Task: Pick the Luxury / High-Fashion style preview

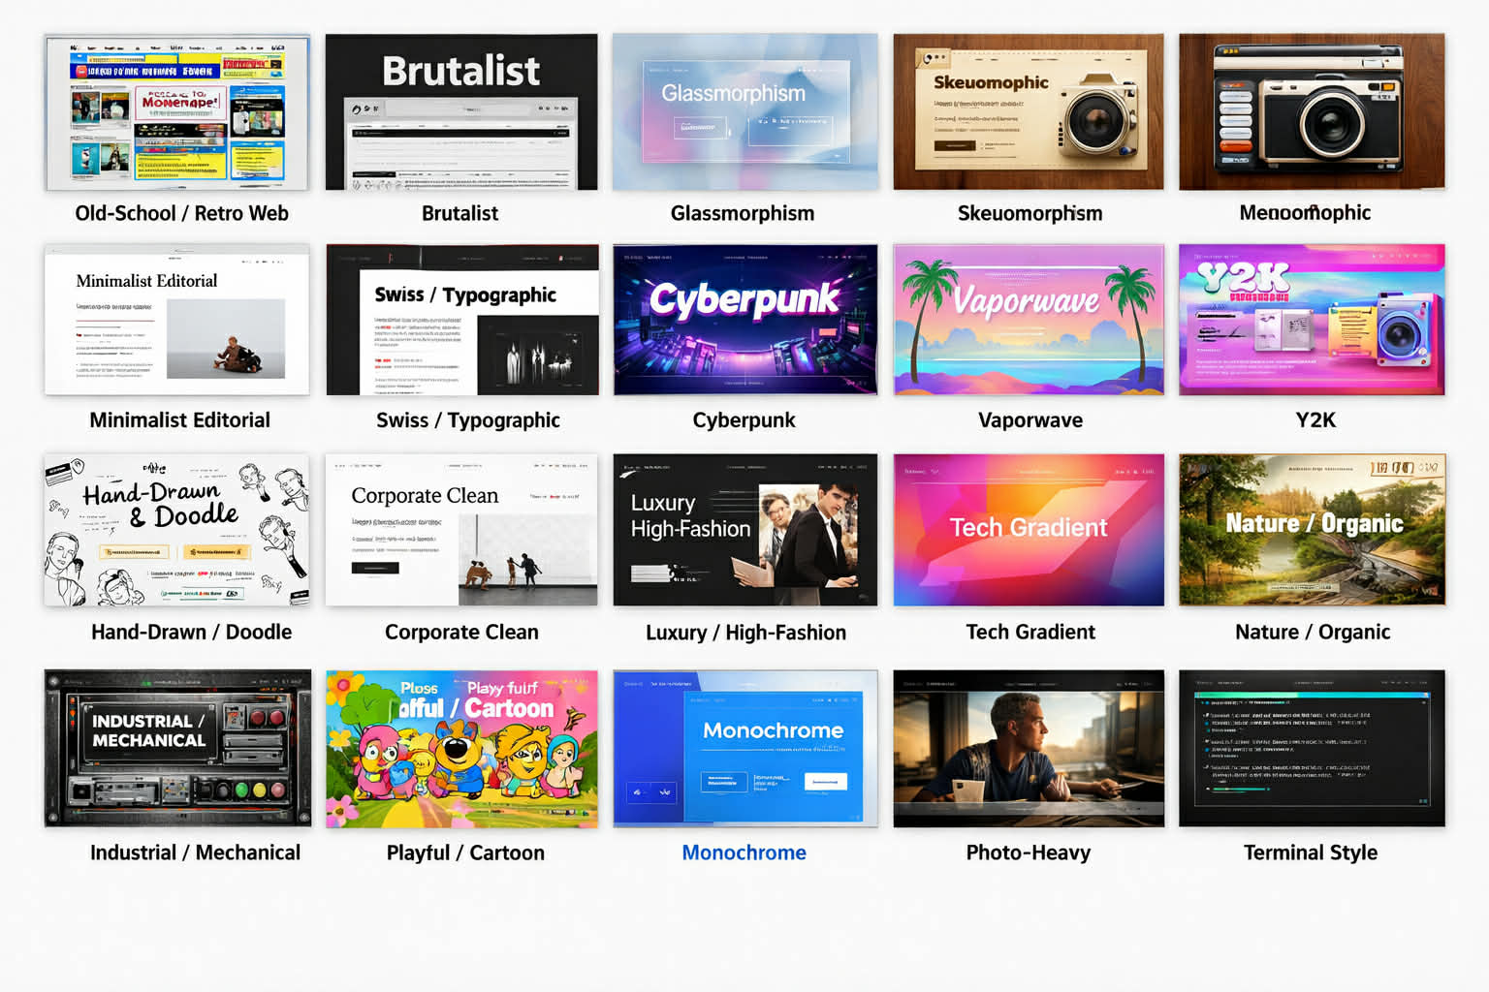Action: 744,530
